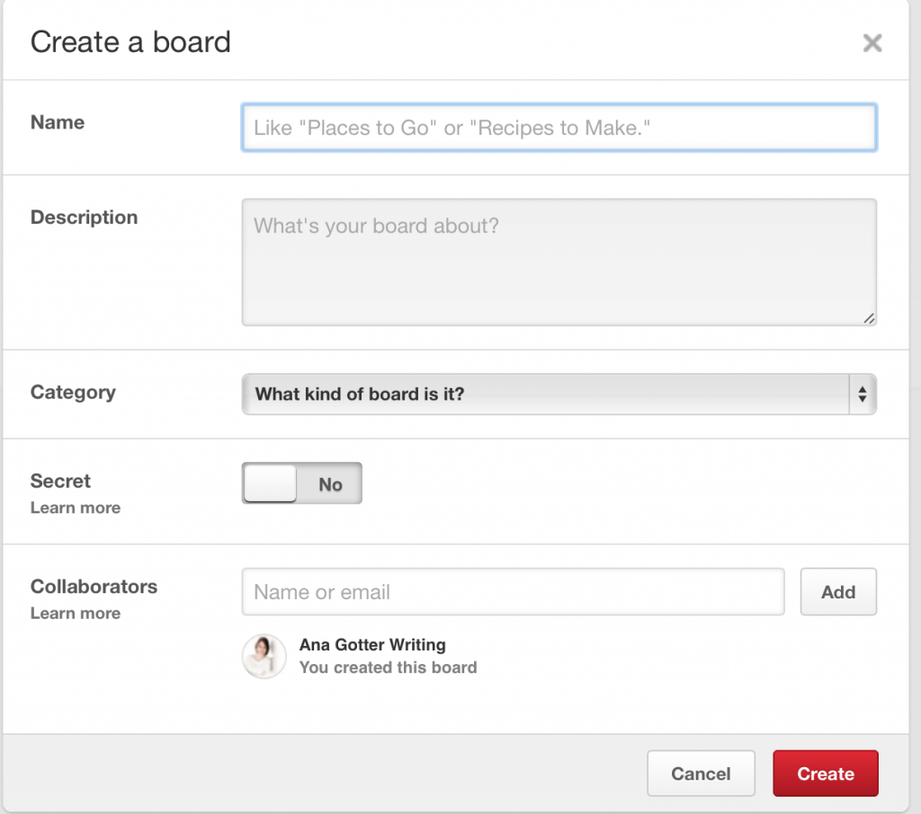Click Ana Gotter Writing profile avatar
Image resolution: width=921 pixels, height=814 pixels.
click(x=264, y=656)
